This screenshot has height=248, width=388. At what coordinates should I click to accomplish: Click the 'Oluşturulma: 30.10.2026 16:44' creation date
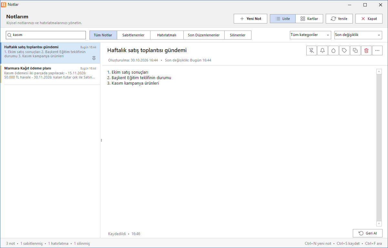[x=133, y=60]
